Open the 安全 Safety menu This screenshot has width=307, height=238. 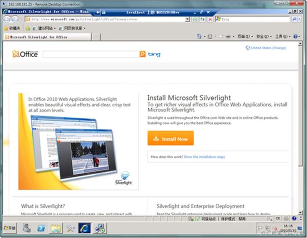pyautogui.click(x=264, y=36)
